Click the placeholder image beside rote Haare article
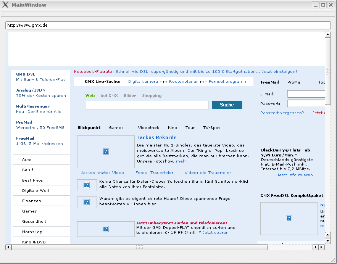The width and height of the screenshot is (337, 264). (87, 202)
